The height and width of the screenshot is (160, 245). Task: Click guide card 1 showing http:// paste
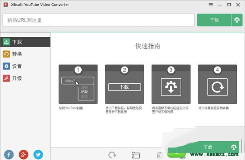click(x=78, y=84)
